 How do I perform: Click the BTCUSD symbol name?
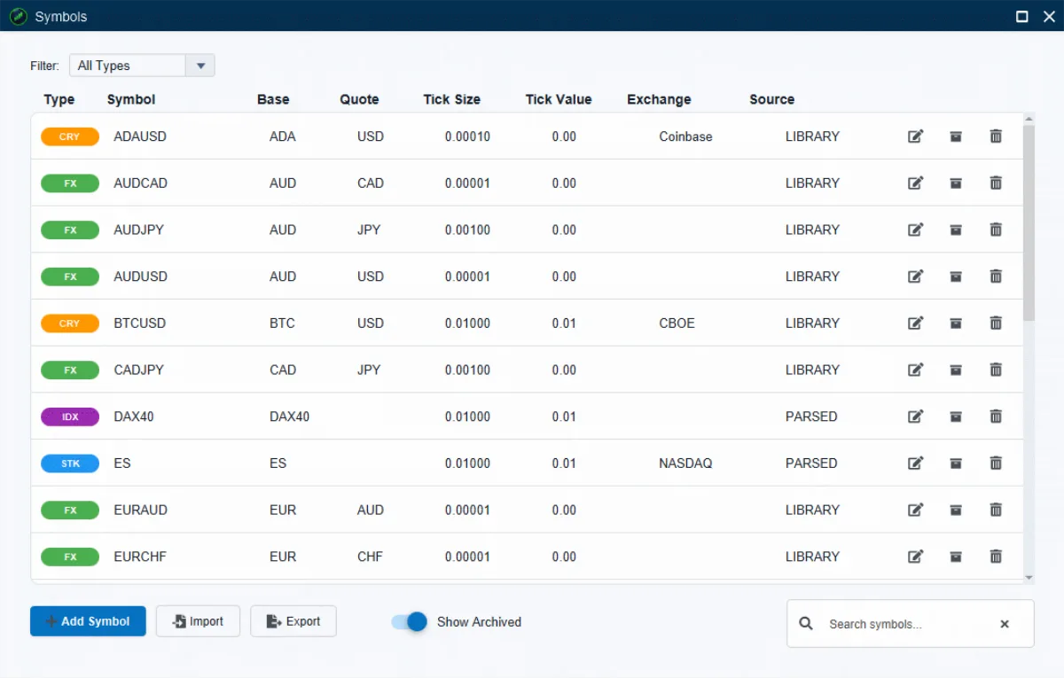[140, 323]
